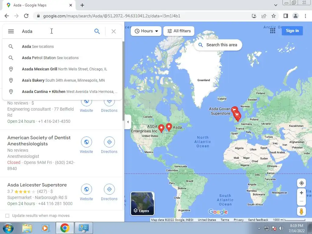Click Search this area button
The width and height of the screenshot is (312, 234).
[x=218, y=45]
